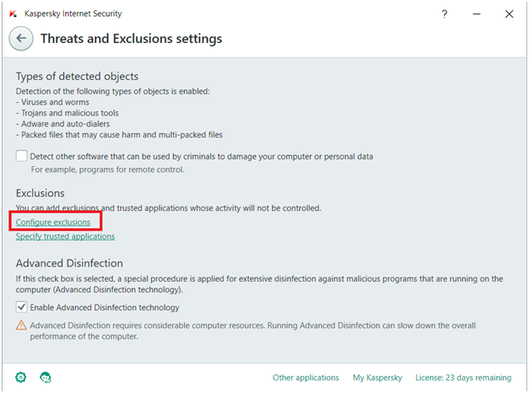
Task: Open the Configure exclusions link
Action: point(53,222)
